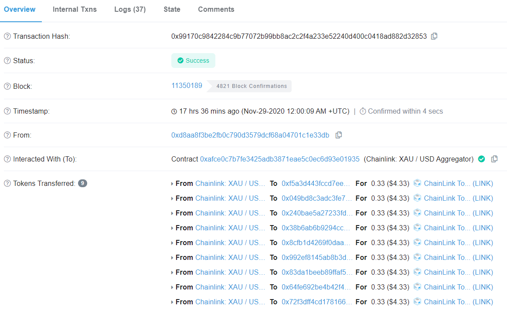Expand transfer row to 0x049bd8c3adc3fe7
This screenshot has width=507, height=313.
point(172,199)
